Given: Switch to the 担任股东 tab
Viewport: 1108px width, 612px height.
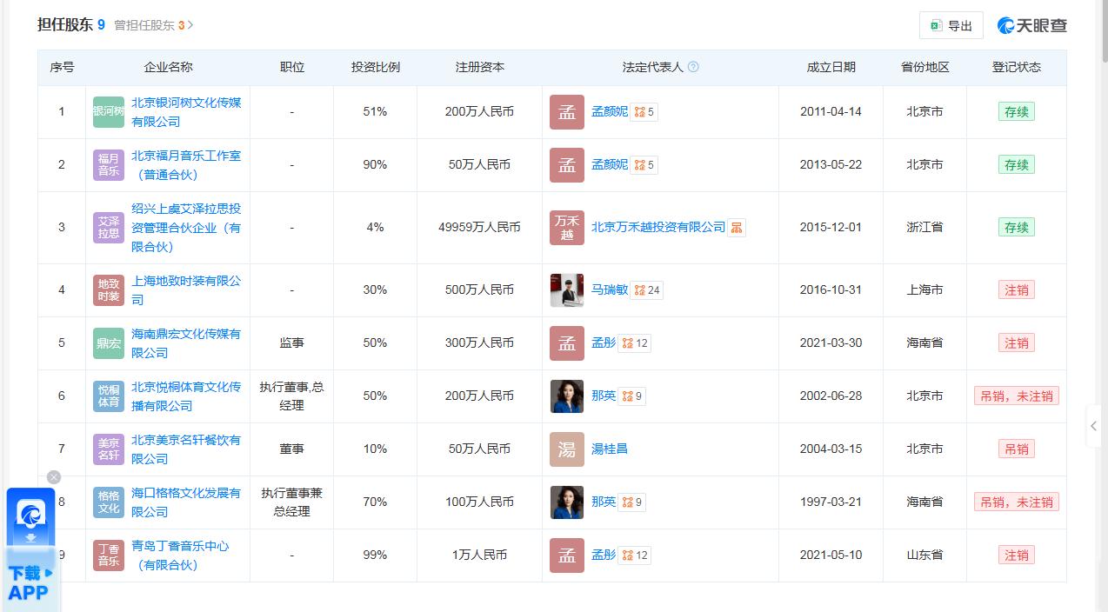Looking at the screenshot, I should pyautogui.click(x=70, y=25).
